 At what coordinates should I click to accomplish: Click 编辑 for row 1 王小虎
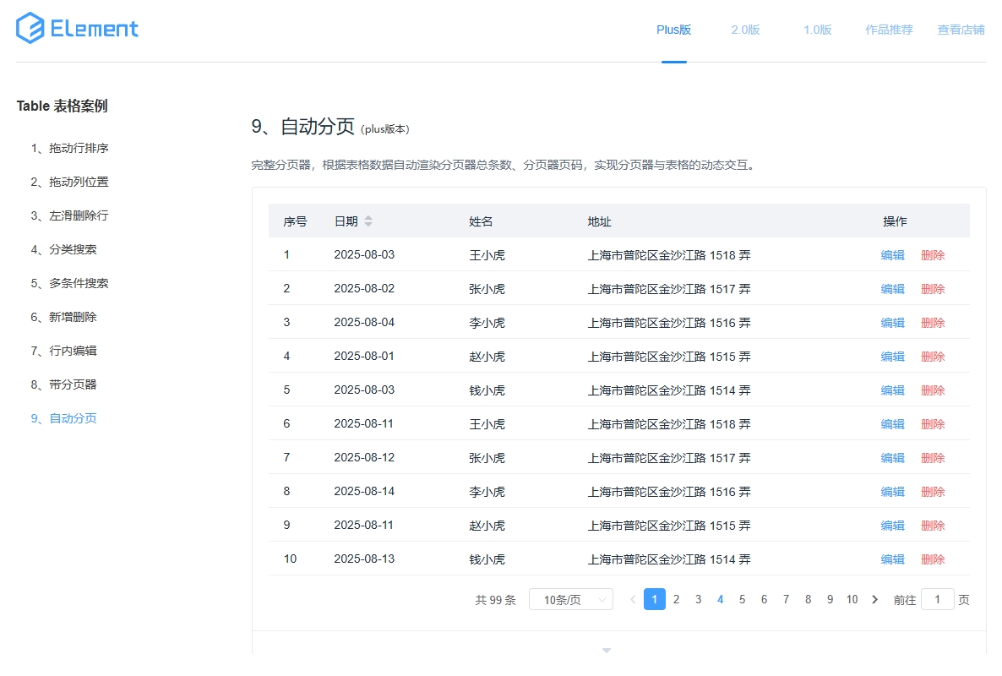[x=892, y=255]
